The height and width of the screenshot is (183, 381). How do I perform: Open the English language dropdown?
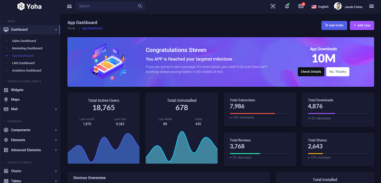(x=320, y=7)
